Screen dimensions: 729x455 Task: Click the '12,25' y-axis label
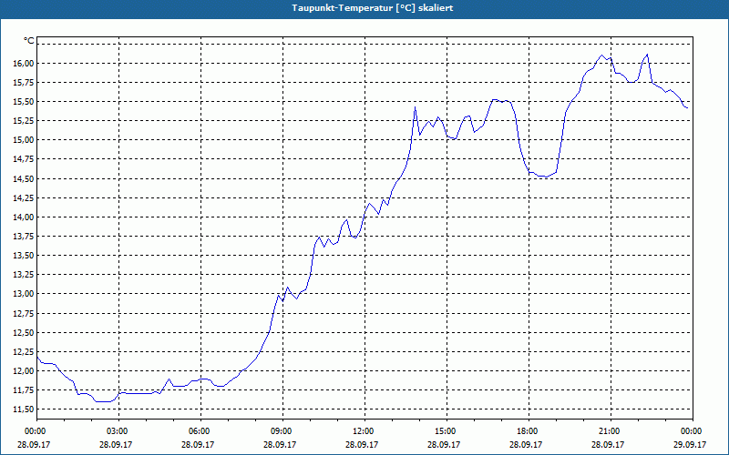(x=25, y=352)
